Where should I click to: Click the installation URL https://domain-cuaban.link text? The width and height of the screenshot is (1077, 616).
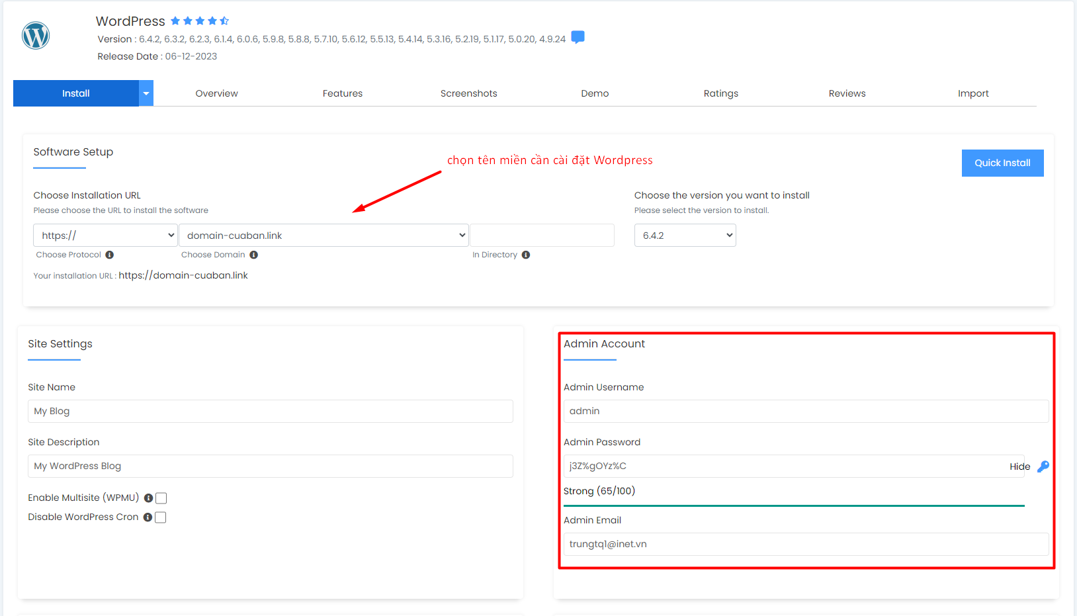click(183, 275)
